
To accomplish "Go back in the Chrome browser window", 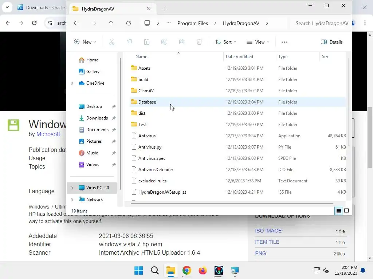I will tap(8, 23).
